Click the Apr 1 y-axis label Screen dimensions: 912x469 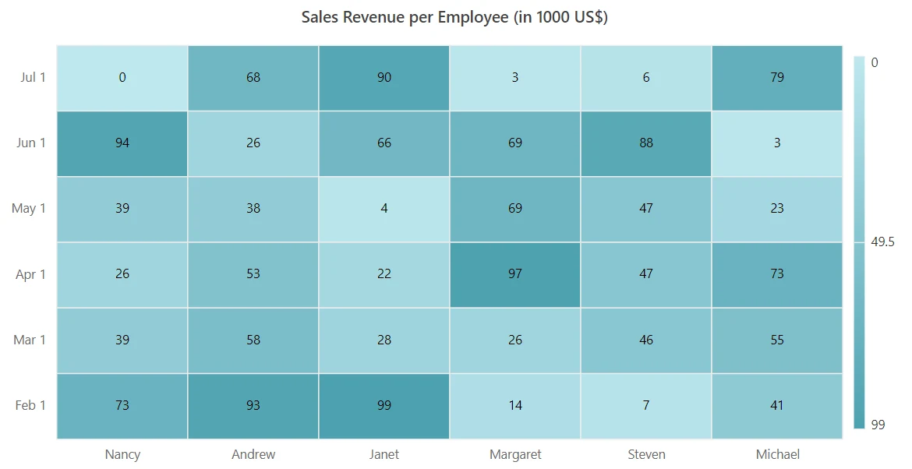click(x=30, y=274)
